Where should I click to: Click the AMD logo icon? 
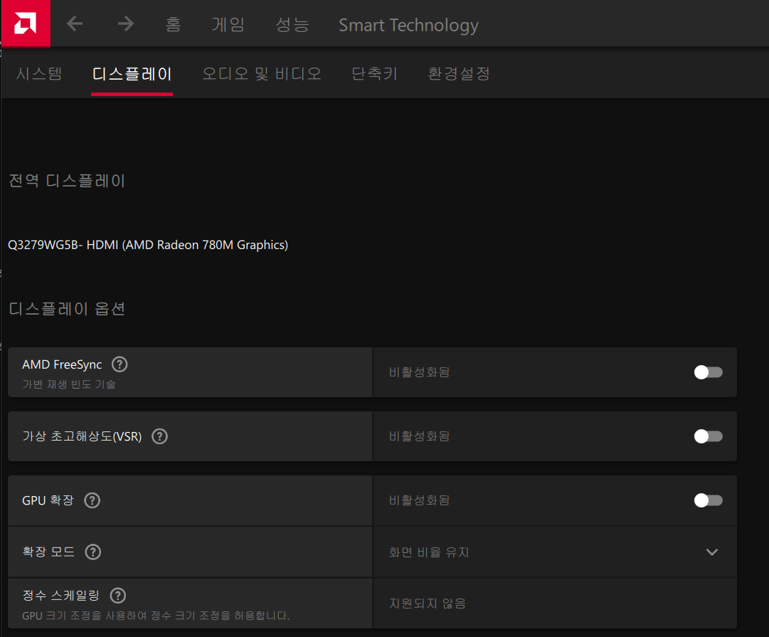pos(26,23)
